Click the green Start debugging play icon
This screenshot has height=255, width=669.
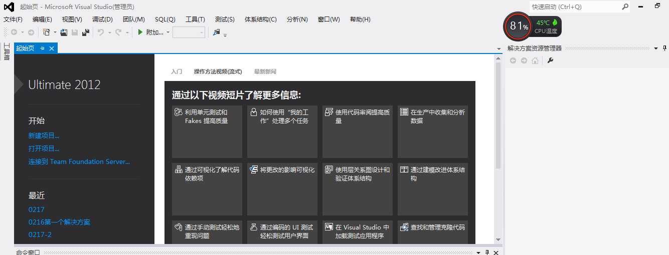(141, 32)
